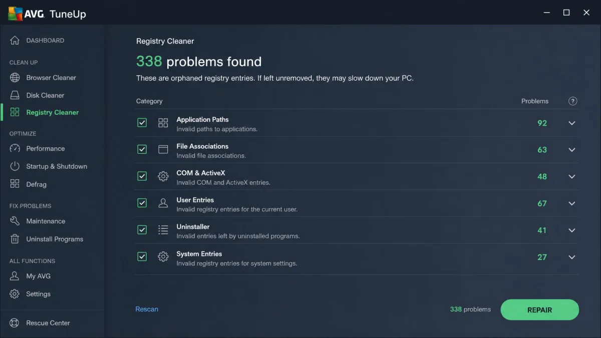Click the COM & ActiveX gear icon
Screen dimensions: 601x338
pos(163,176)
